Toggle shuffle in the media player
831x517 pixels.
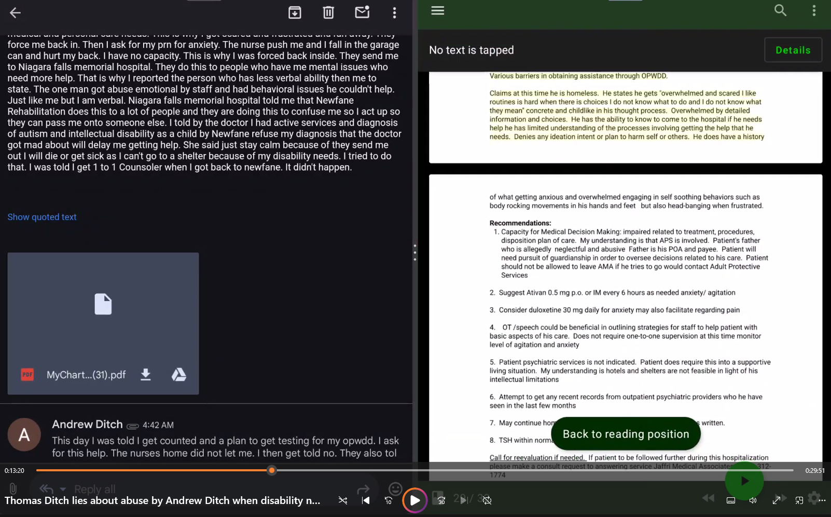click(343, 500)
